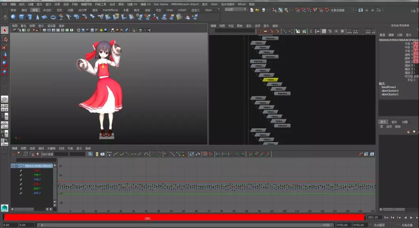Switch to the nCloth shelf tab
419x228 pixels.
coord(182,10)
